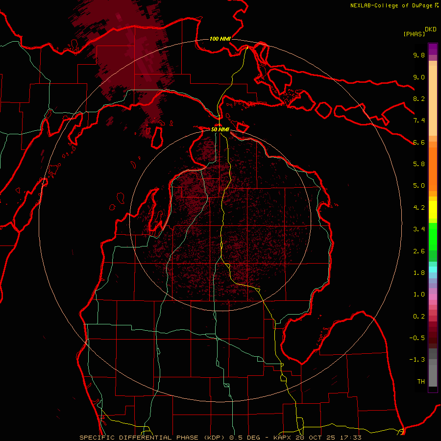Click the TH threshold label
Image resolution: width=441 pixels, height=441 pixels.
(x=421, y=382)
